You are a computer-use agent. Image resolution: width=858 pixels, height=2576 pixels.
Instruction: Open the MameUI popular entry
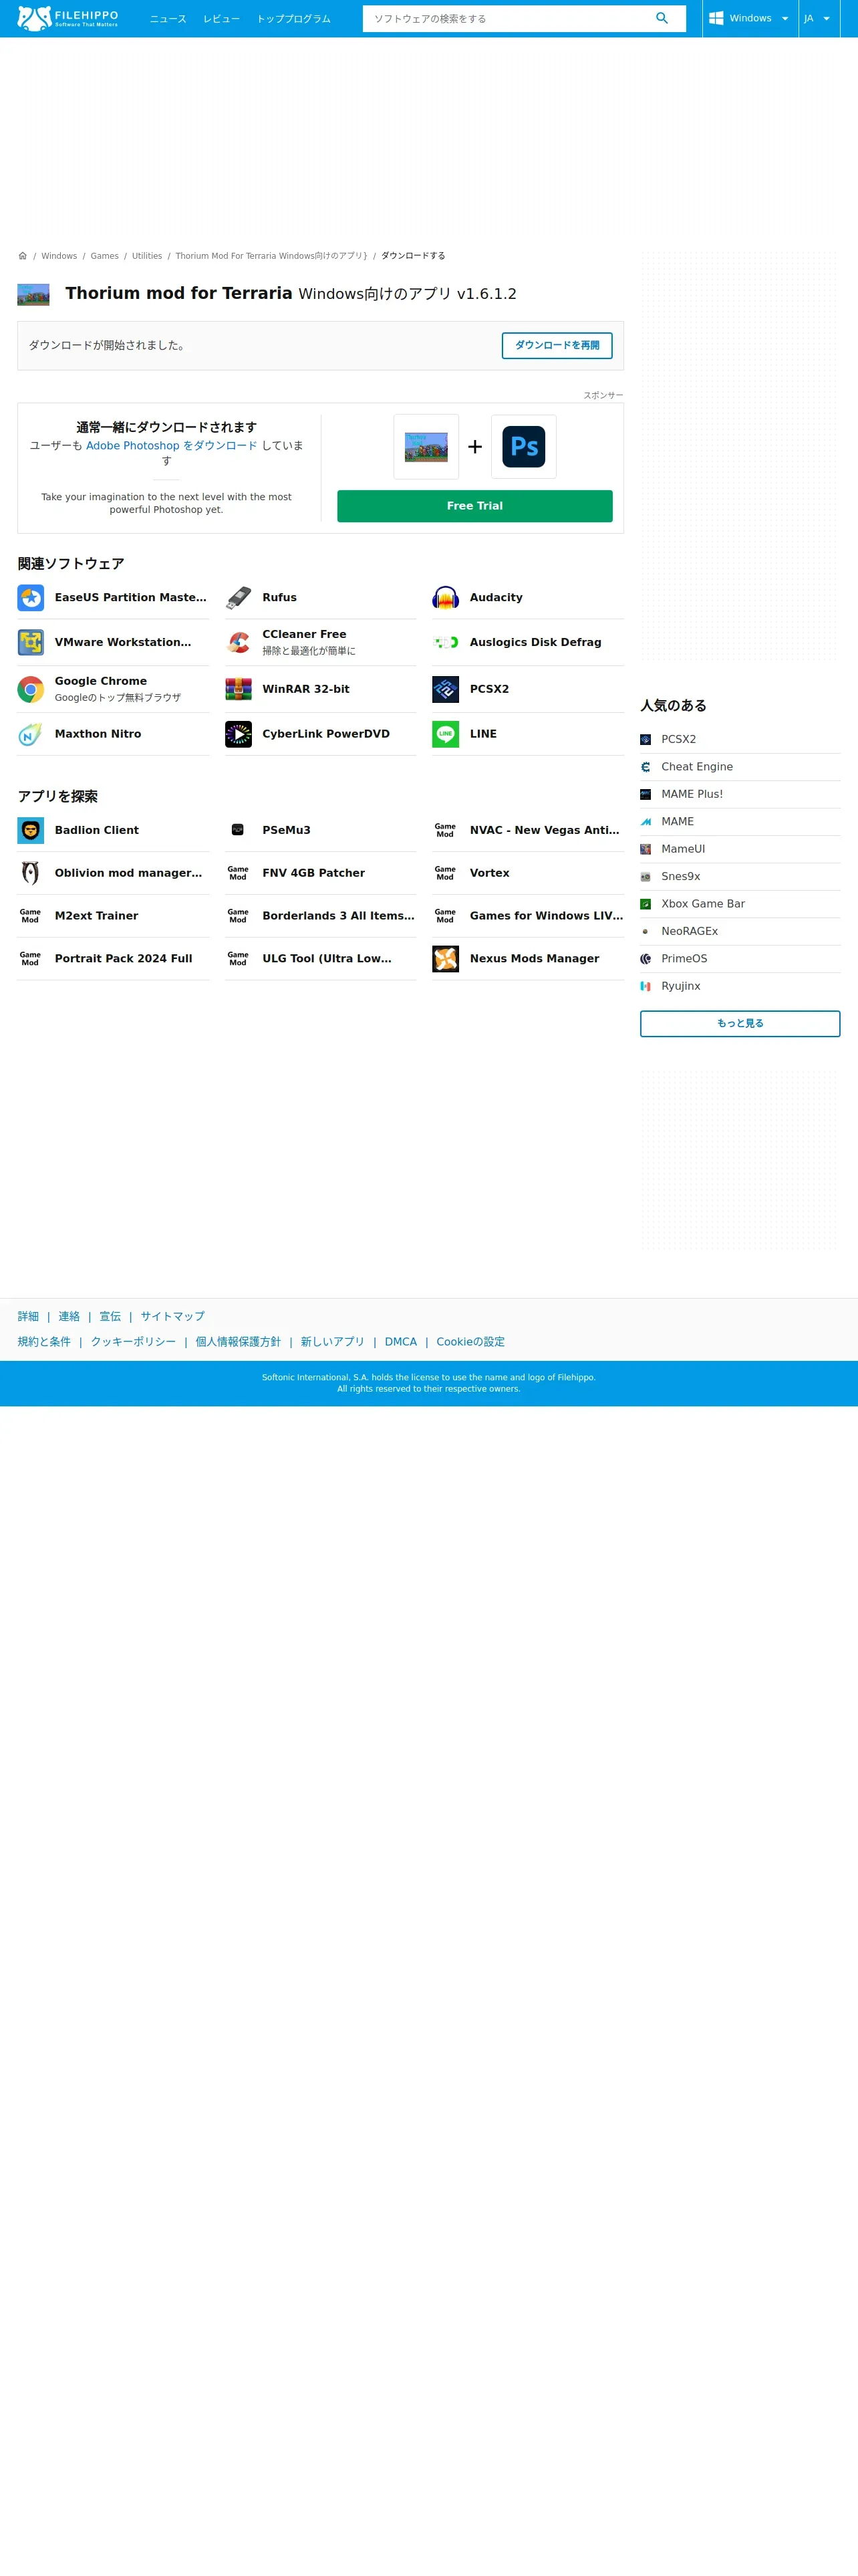tap(740, 849)
